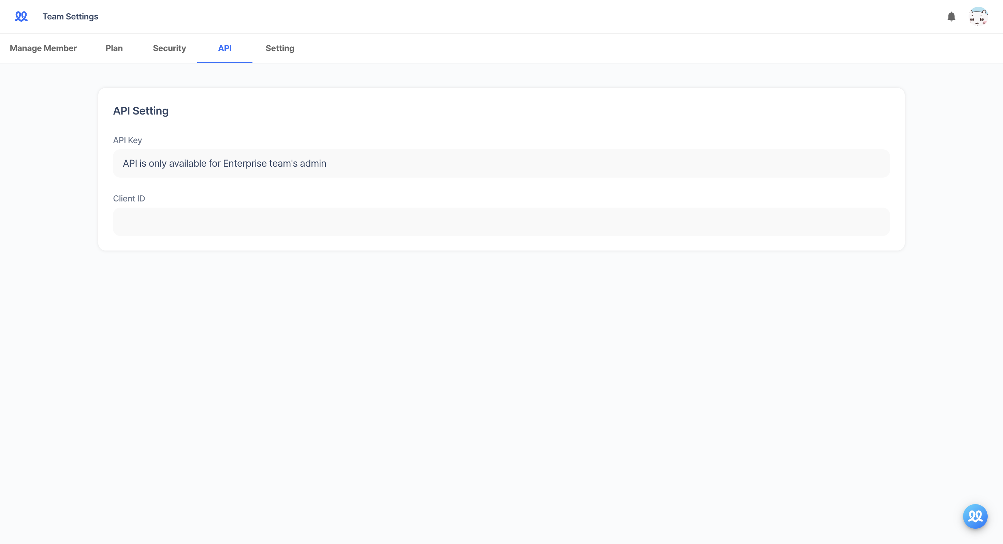This screenshot has width=1003, height=544.
Task: Go to the Security tab
Action: (169, 48)
